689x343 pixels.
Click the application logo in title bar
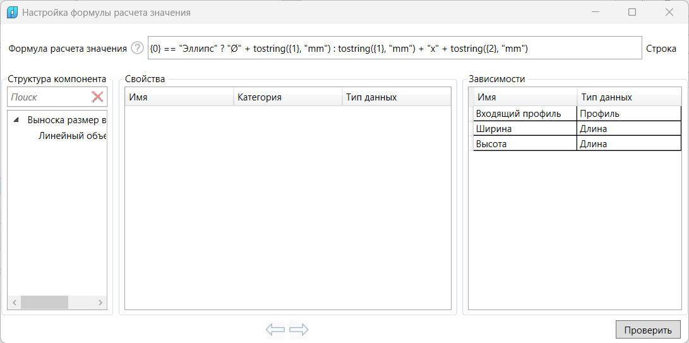click(11, 12)
